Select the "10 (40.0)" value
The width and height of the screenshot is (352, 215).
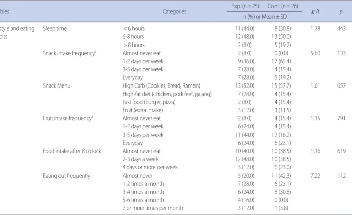(x=245, y=151)
